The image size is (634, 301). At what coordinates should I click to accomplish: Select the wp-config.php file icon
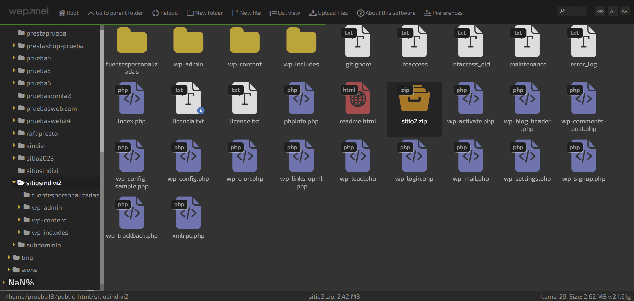(188, 156)
